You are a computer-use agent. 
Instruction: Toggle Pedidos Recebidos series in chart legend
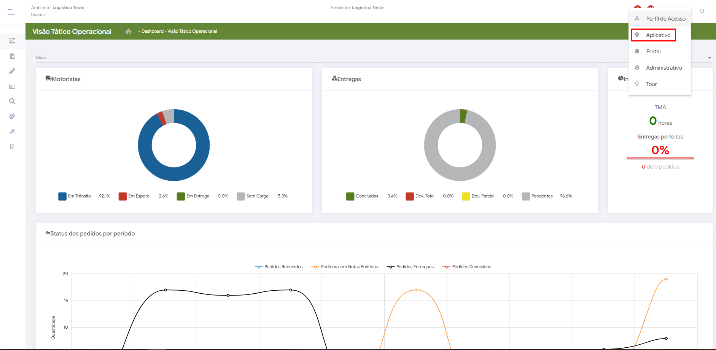[x=279, y=267]
